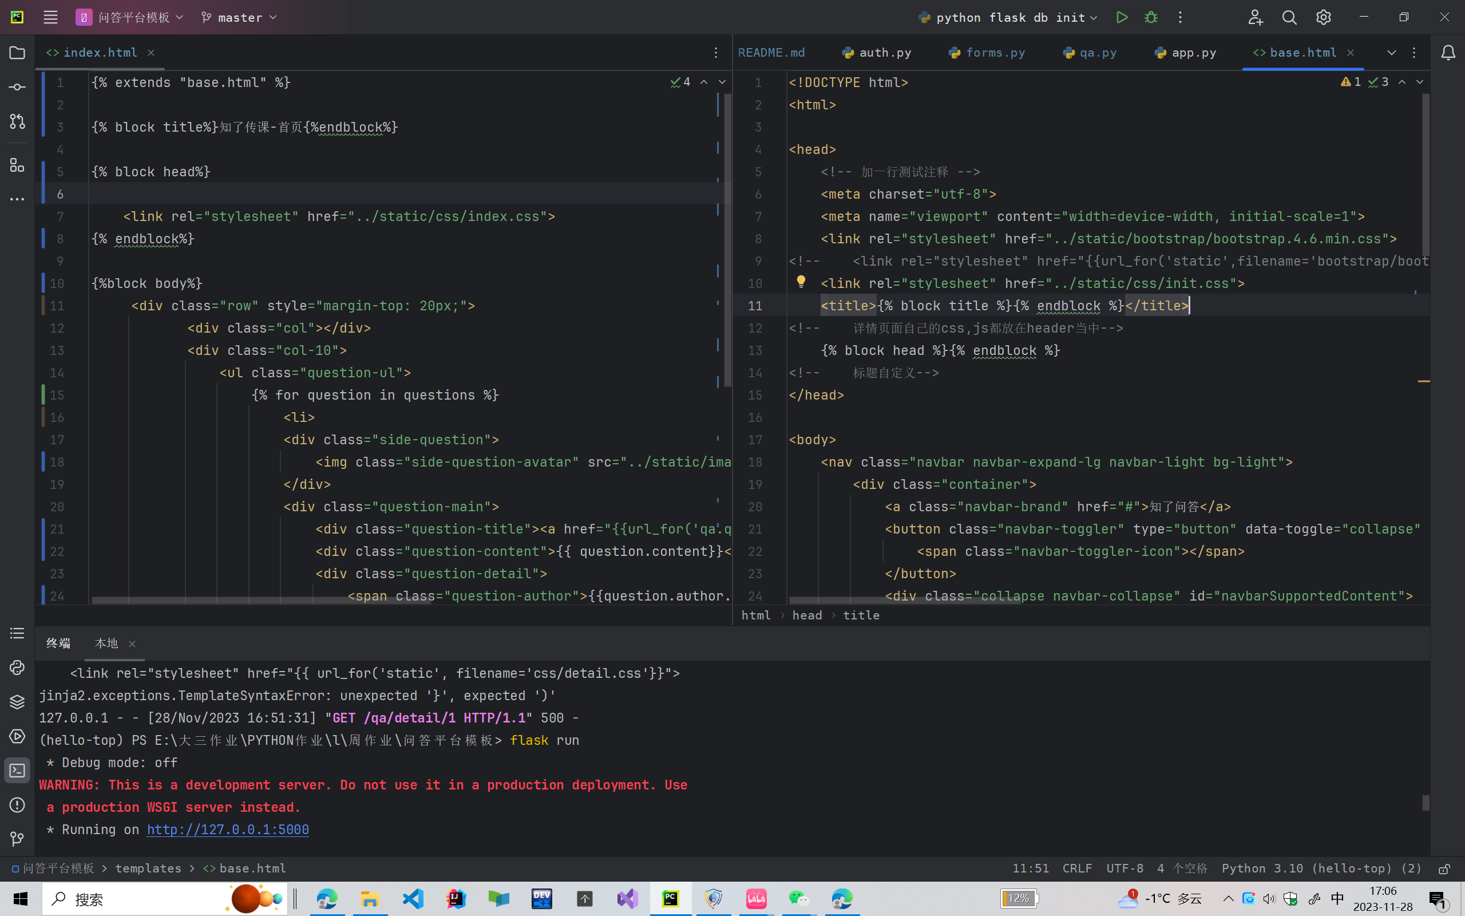
Task: Open the Project folder tool window
Action: (17, 53)
